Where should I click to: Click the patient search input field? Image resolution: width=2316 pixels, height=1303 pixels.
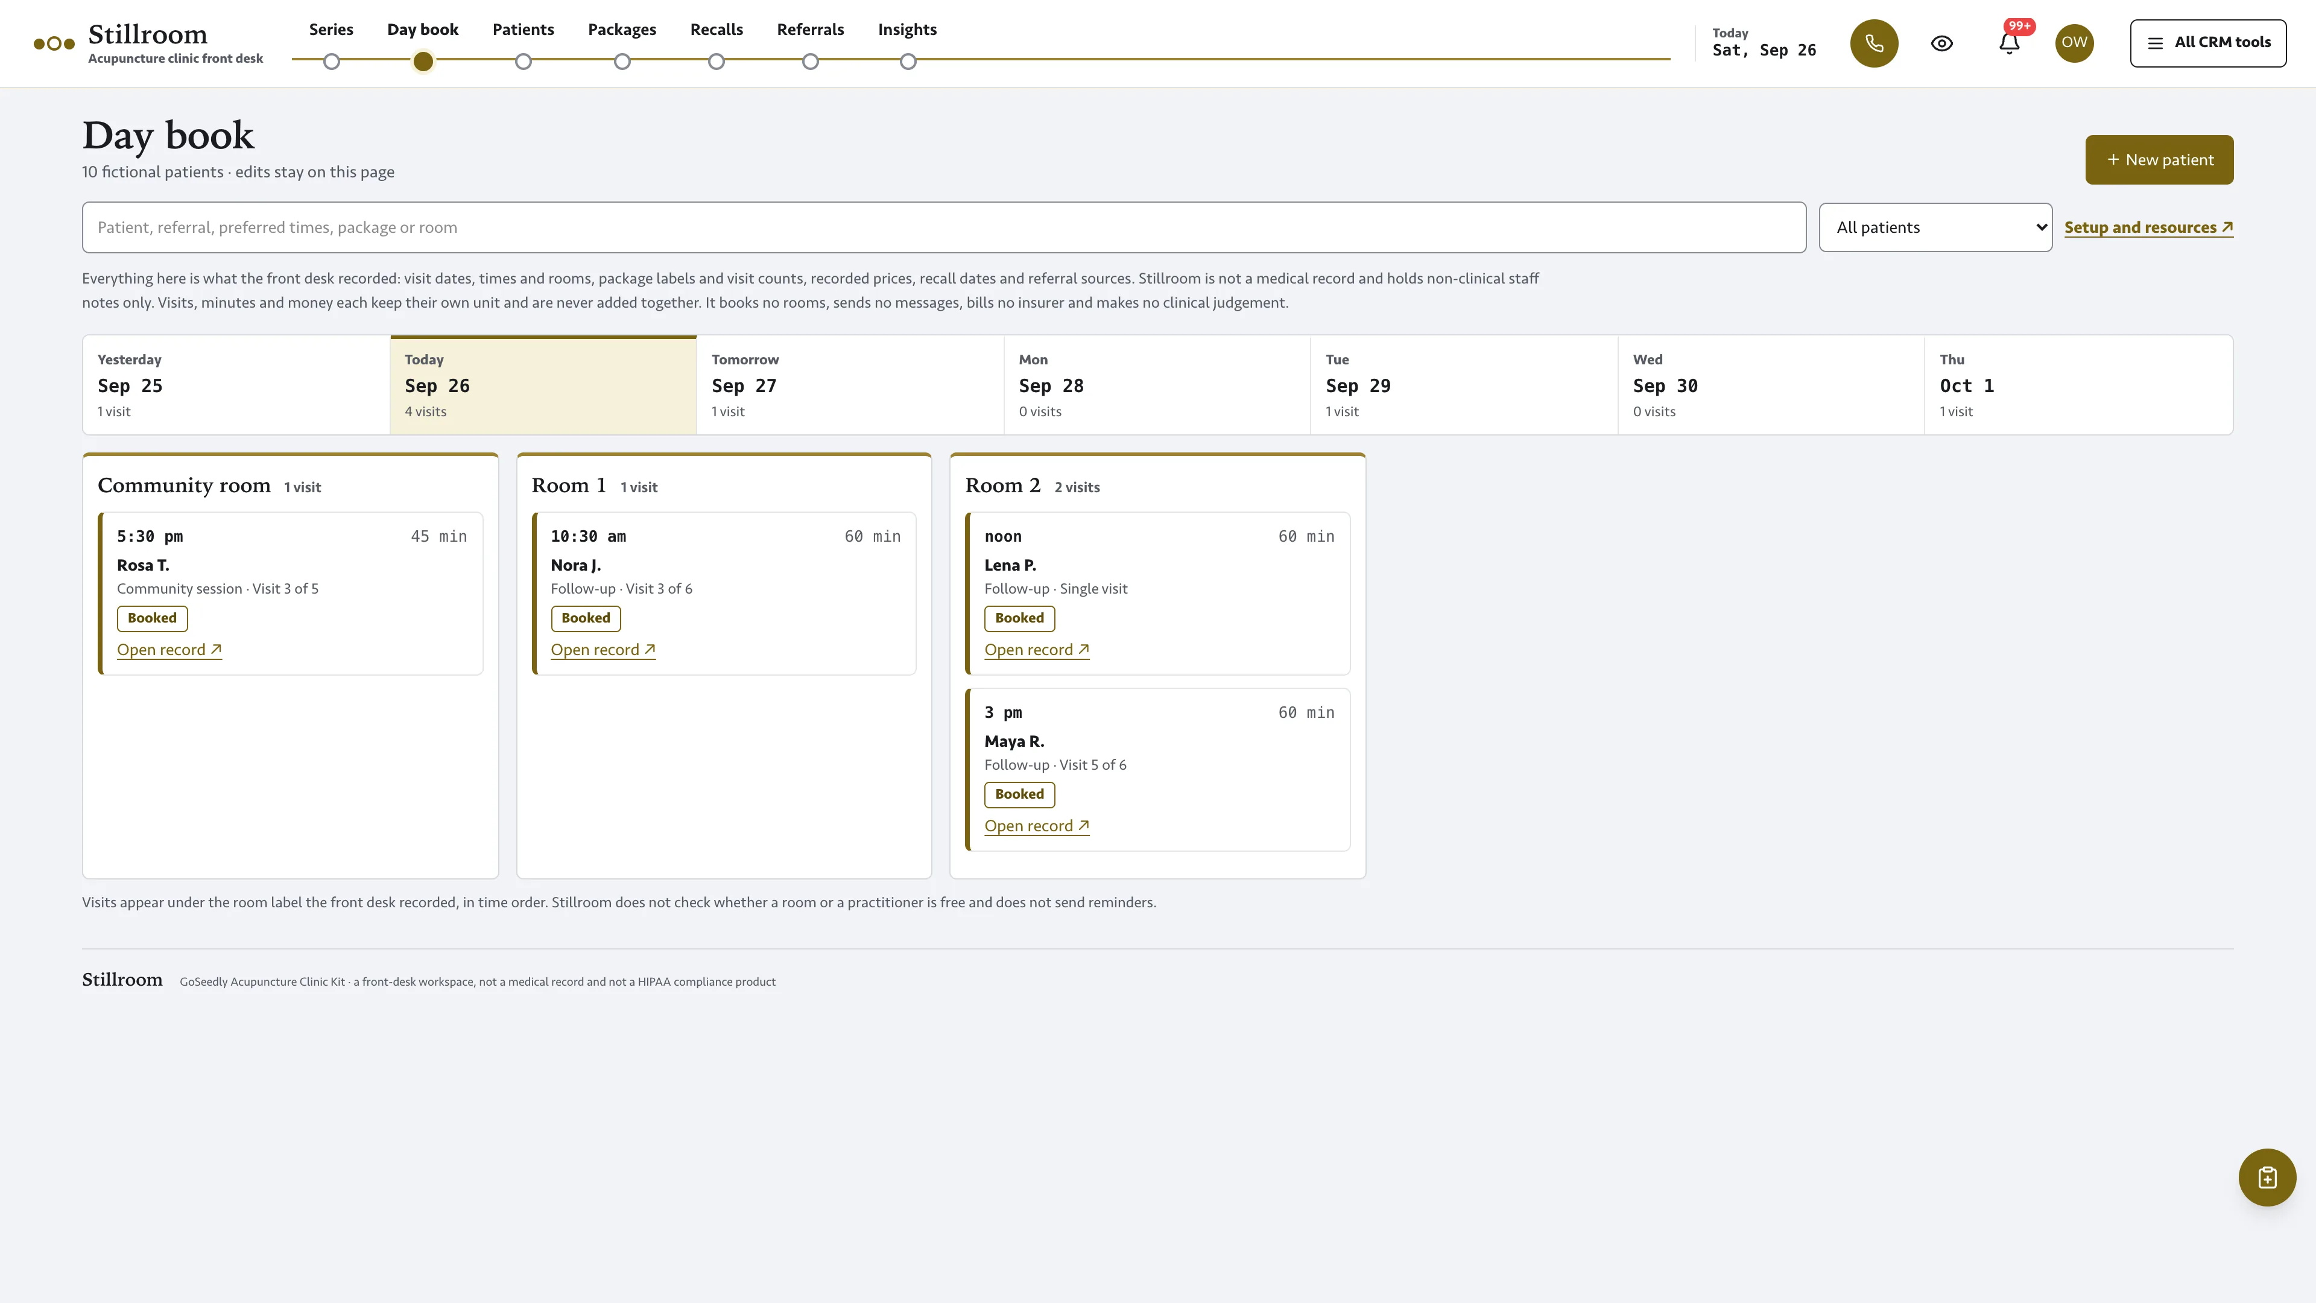click(x=944, y=227)
